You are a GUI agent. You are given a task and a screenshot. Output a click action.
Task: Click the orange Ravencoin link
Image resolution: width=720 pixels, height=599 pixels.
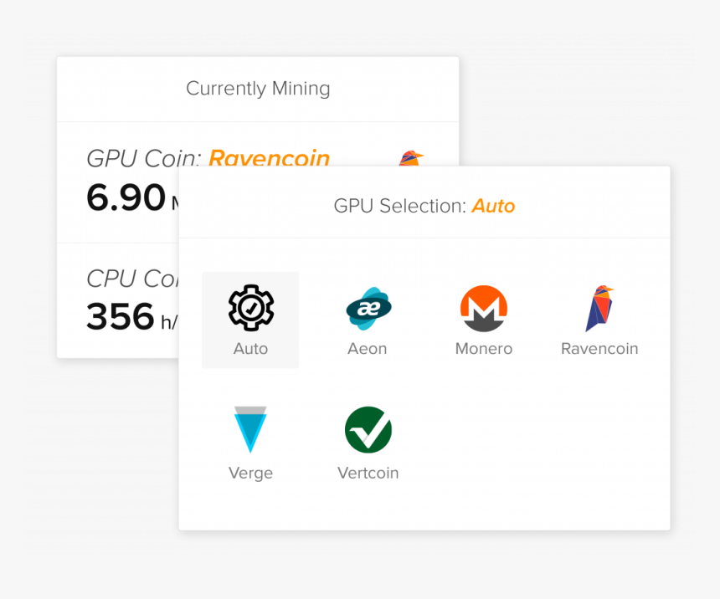click(269, 158)
